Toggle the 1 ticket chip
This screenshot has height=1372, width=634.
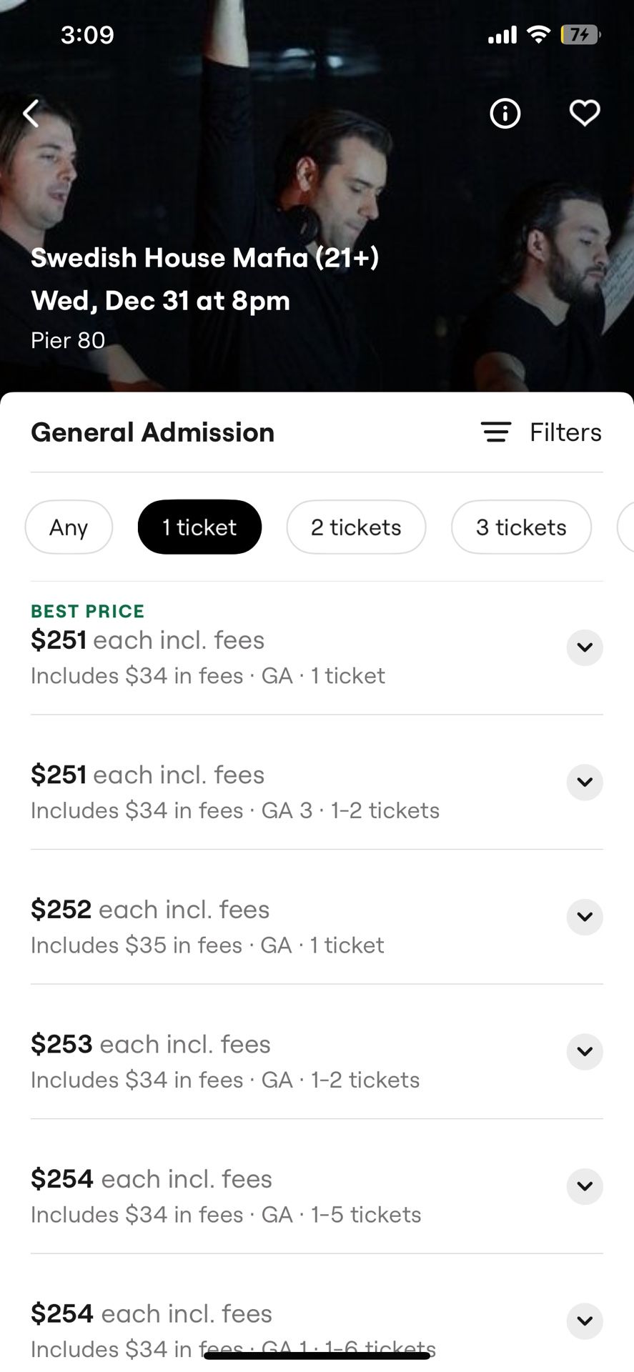coord(199,527)
